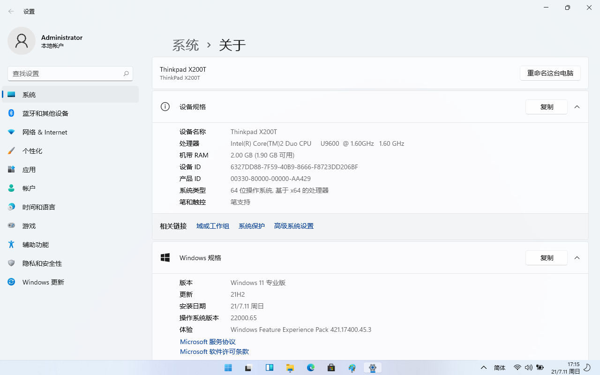Click the 笔支持 pen support value
Image resolution: width=600 pixels, height=375 pixels.
click(240, 202)
